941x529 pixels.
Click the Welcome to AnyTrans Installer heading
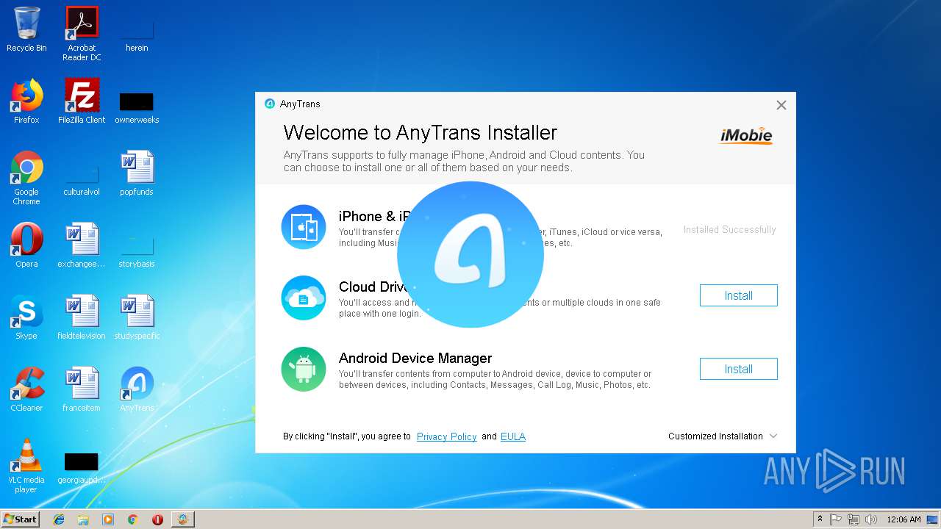pyautogui.click(x=421, y=132)
